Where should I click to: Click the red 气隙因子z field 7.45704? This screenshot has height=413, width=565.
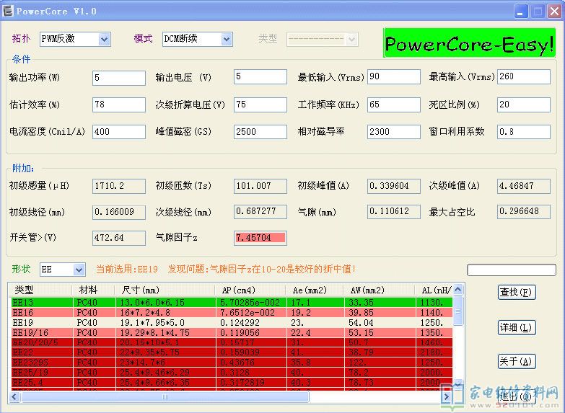click(x=260, y=238)
